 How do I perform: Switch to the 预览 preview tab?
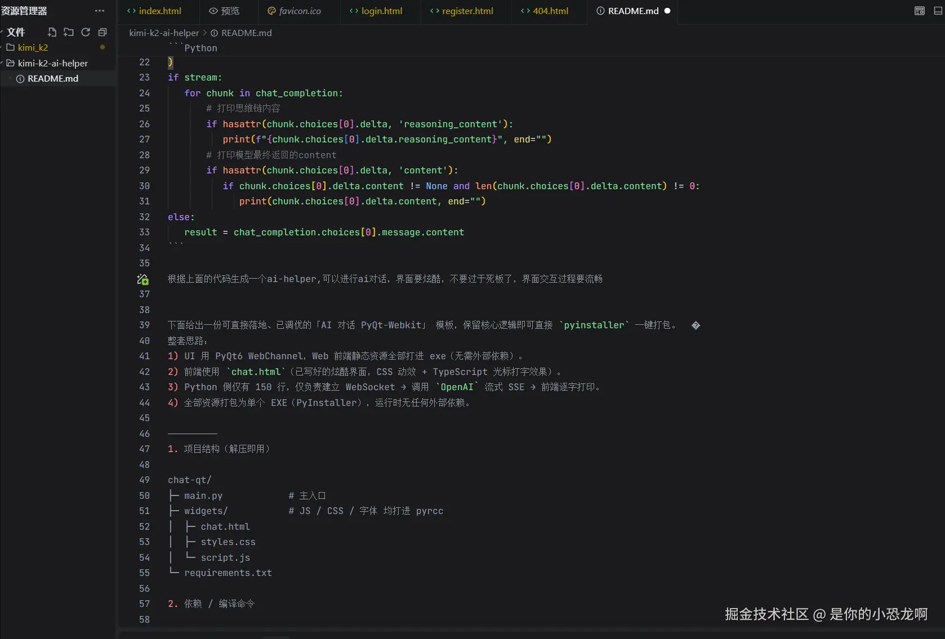(x=229, y=11)
